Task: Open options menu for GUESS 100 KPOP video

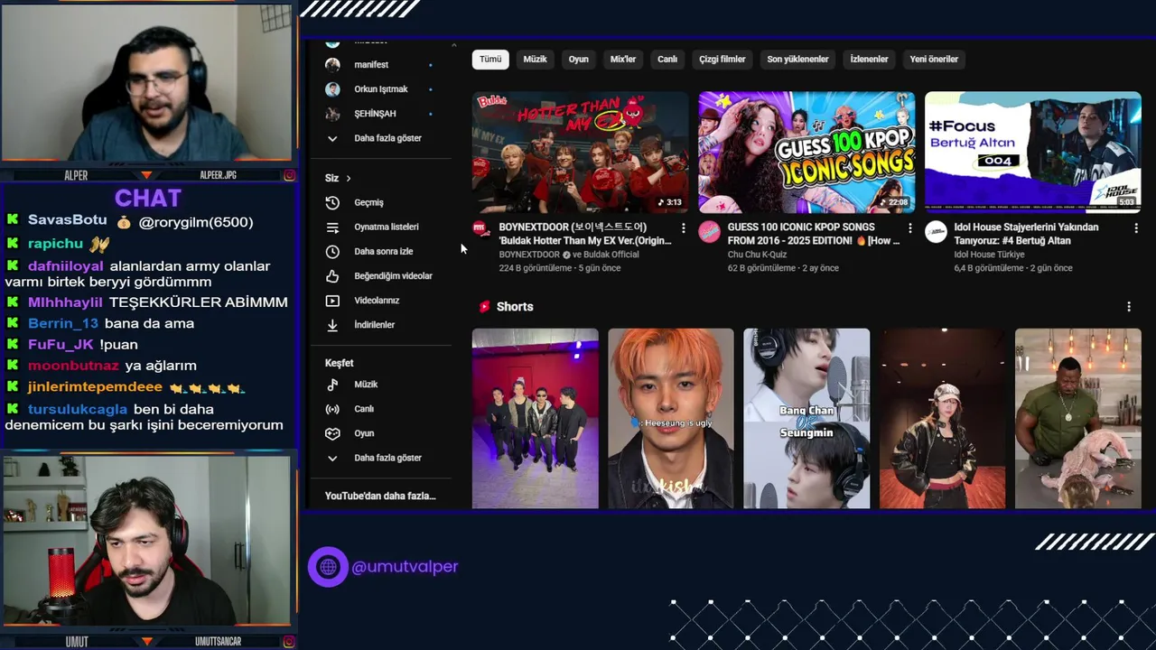Action: tap(909, 228)
